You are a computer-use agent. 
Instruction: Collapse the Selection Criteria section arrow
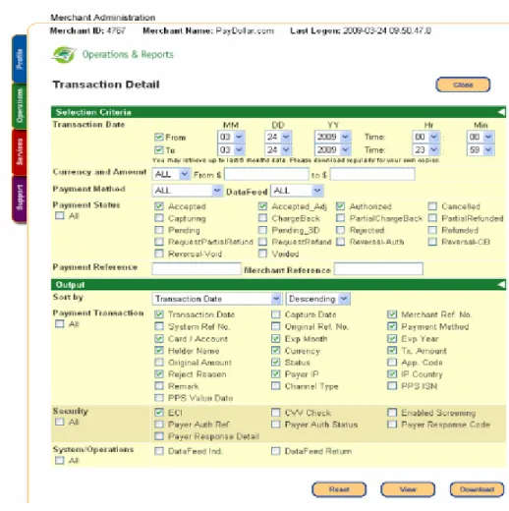[501, 112]
